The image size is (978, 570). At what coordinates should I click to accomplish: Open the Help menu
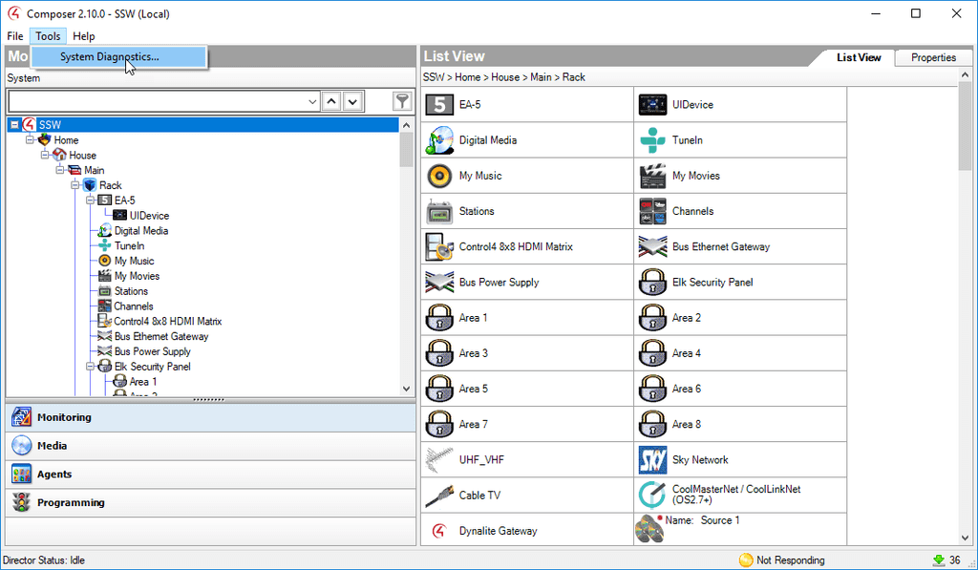click(x=84, y=36)
